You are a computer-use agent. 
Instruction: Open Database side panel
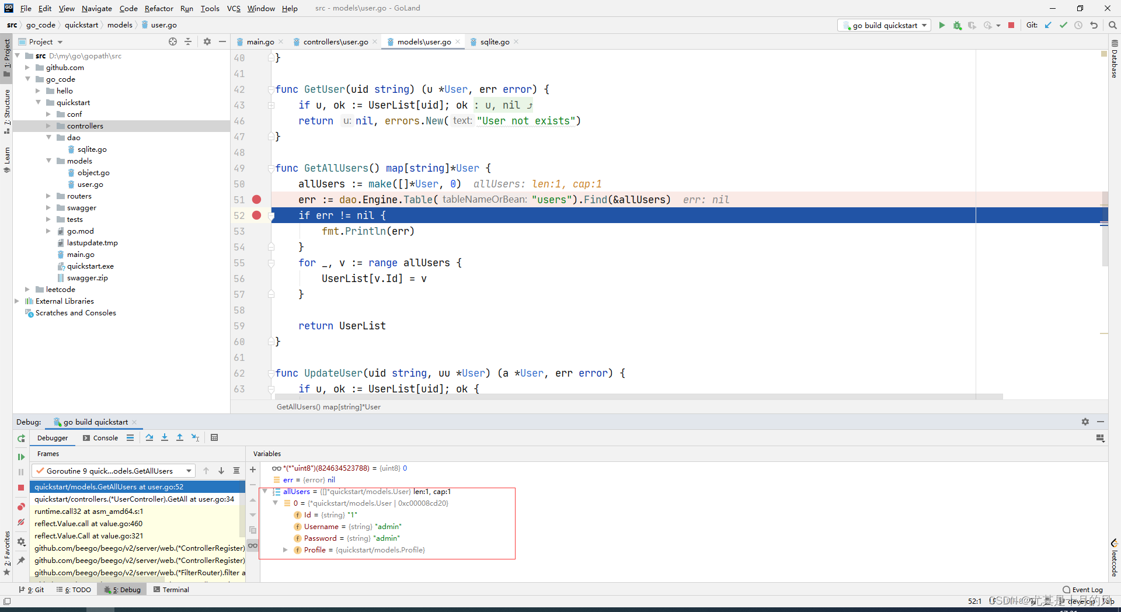pyautogui.click(x=1115, y=60)
